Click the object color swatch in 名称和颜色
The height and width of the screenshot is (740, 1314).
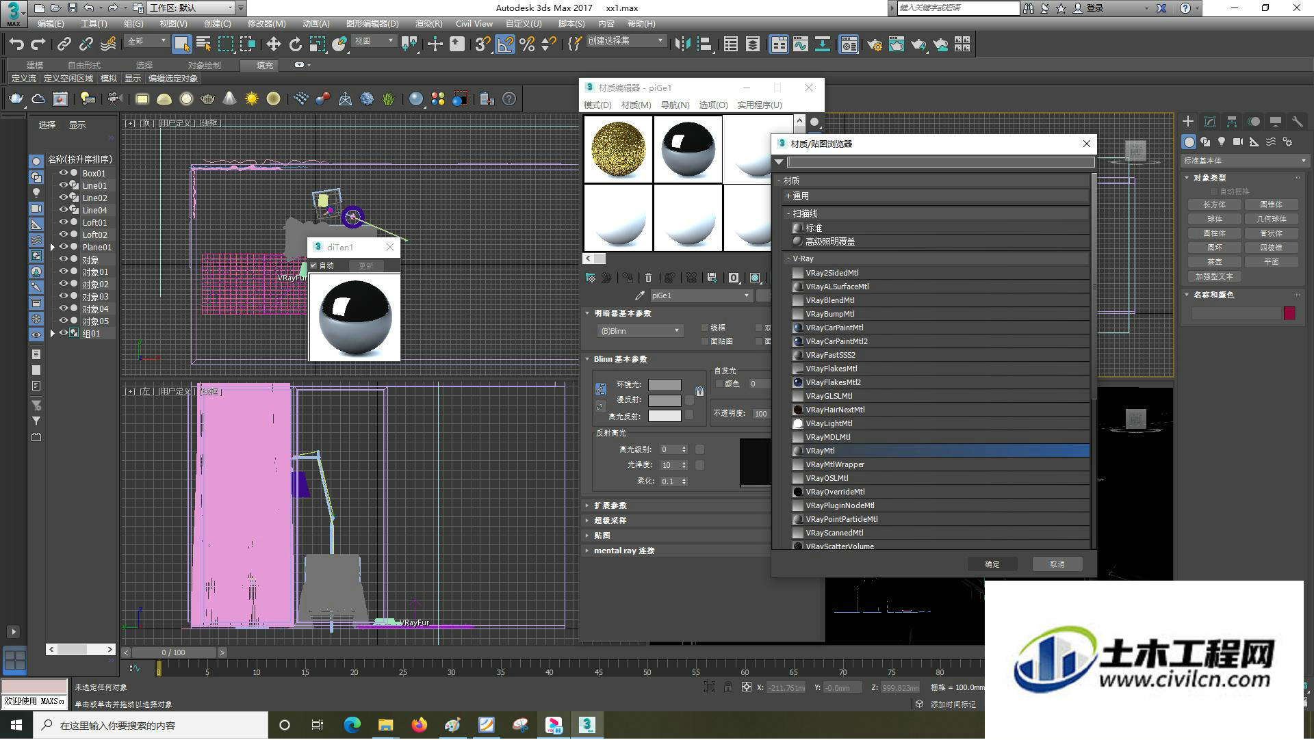coord(1289,313)
